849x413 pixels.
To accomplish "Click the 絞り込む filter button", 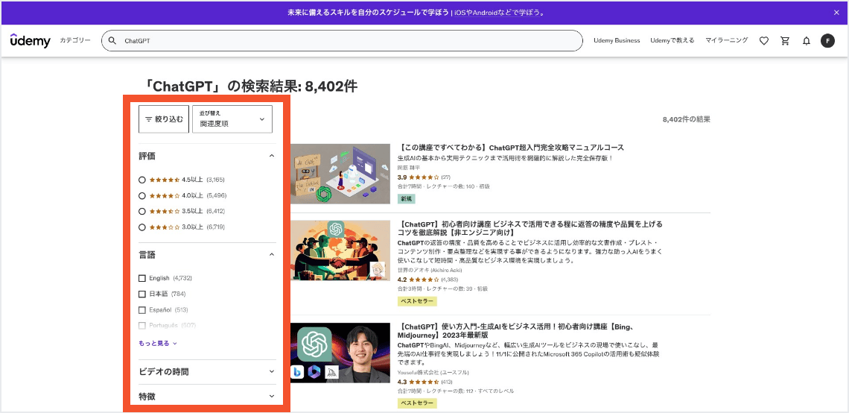I will tap(164, 119).
